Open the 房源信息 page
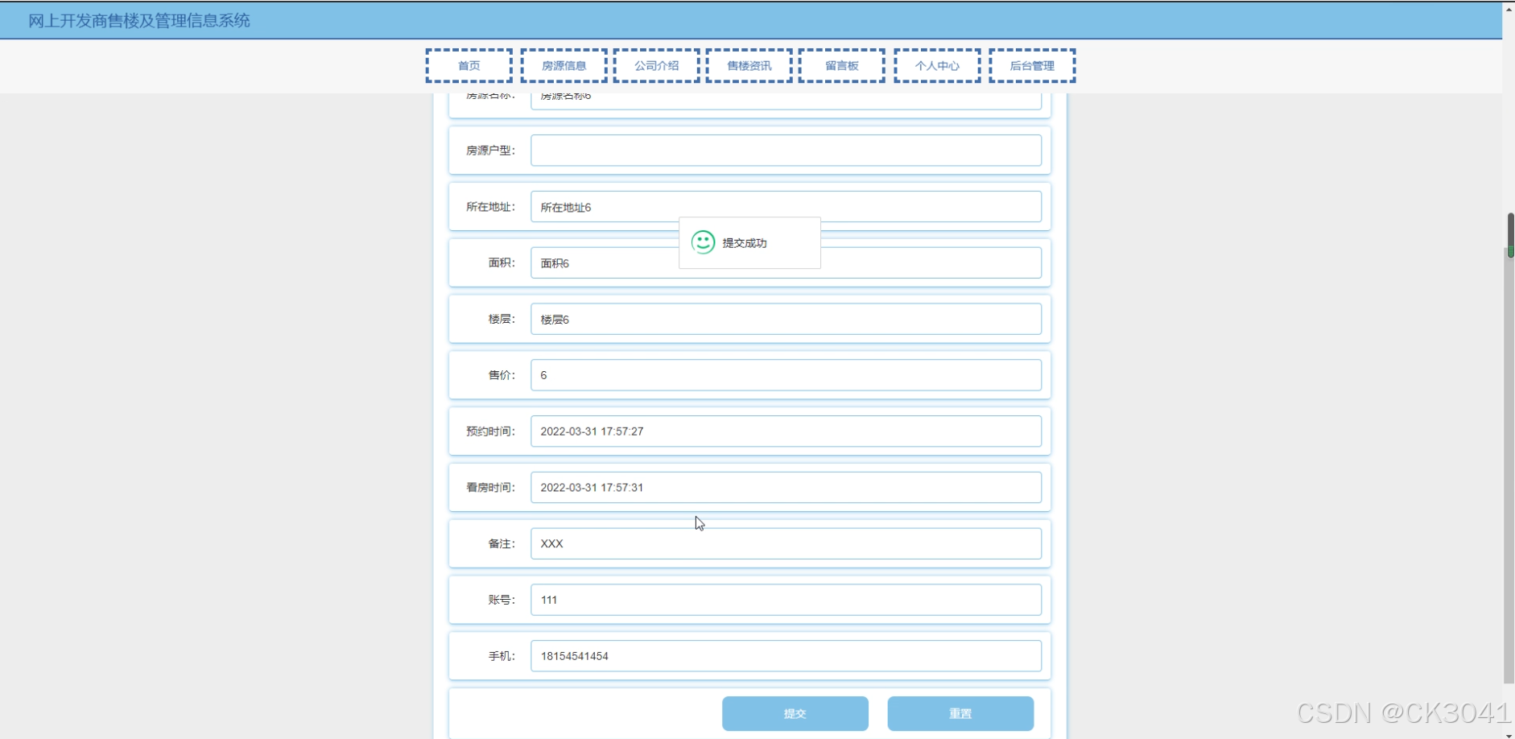The height and width of the screenshot is (739, 1515). point(563,65)
